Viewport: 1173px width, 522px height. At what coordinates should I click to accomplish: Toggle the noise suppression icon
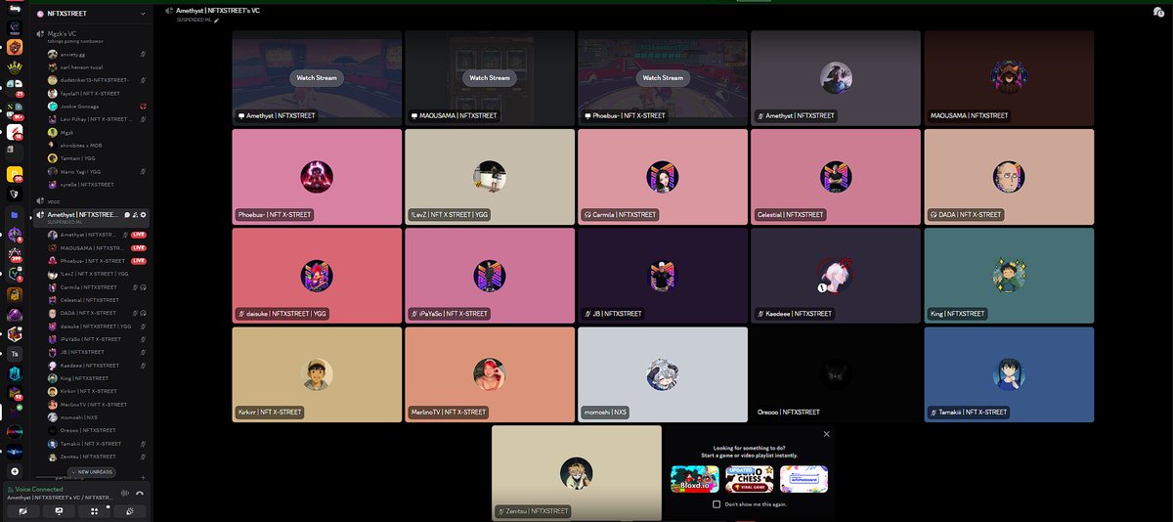pyautogui.click(x=124, y=493)
